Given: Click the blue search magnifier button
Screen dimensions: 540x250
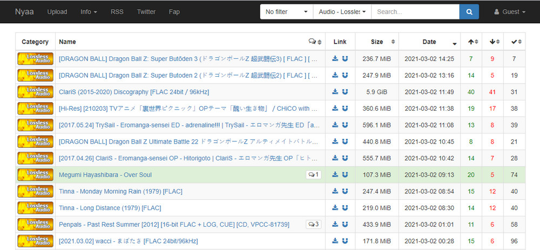Looking at the screenshot, I should point(469,12).
